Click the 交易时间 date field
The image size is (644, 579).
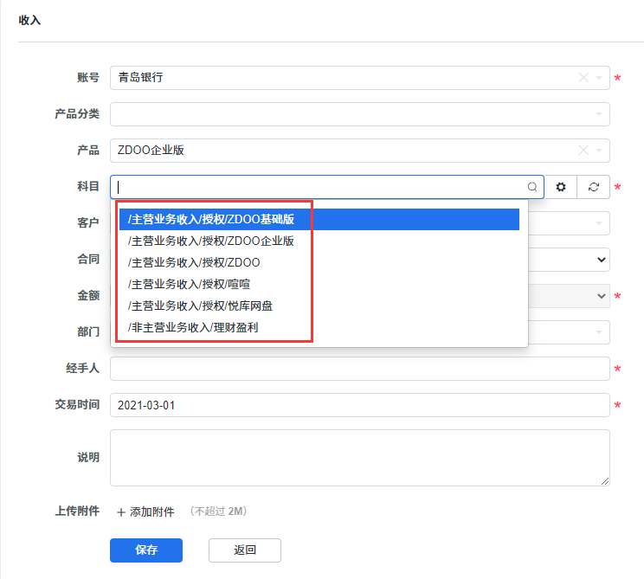pyautogui.click(x=360, y=405)
